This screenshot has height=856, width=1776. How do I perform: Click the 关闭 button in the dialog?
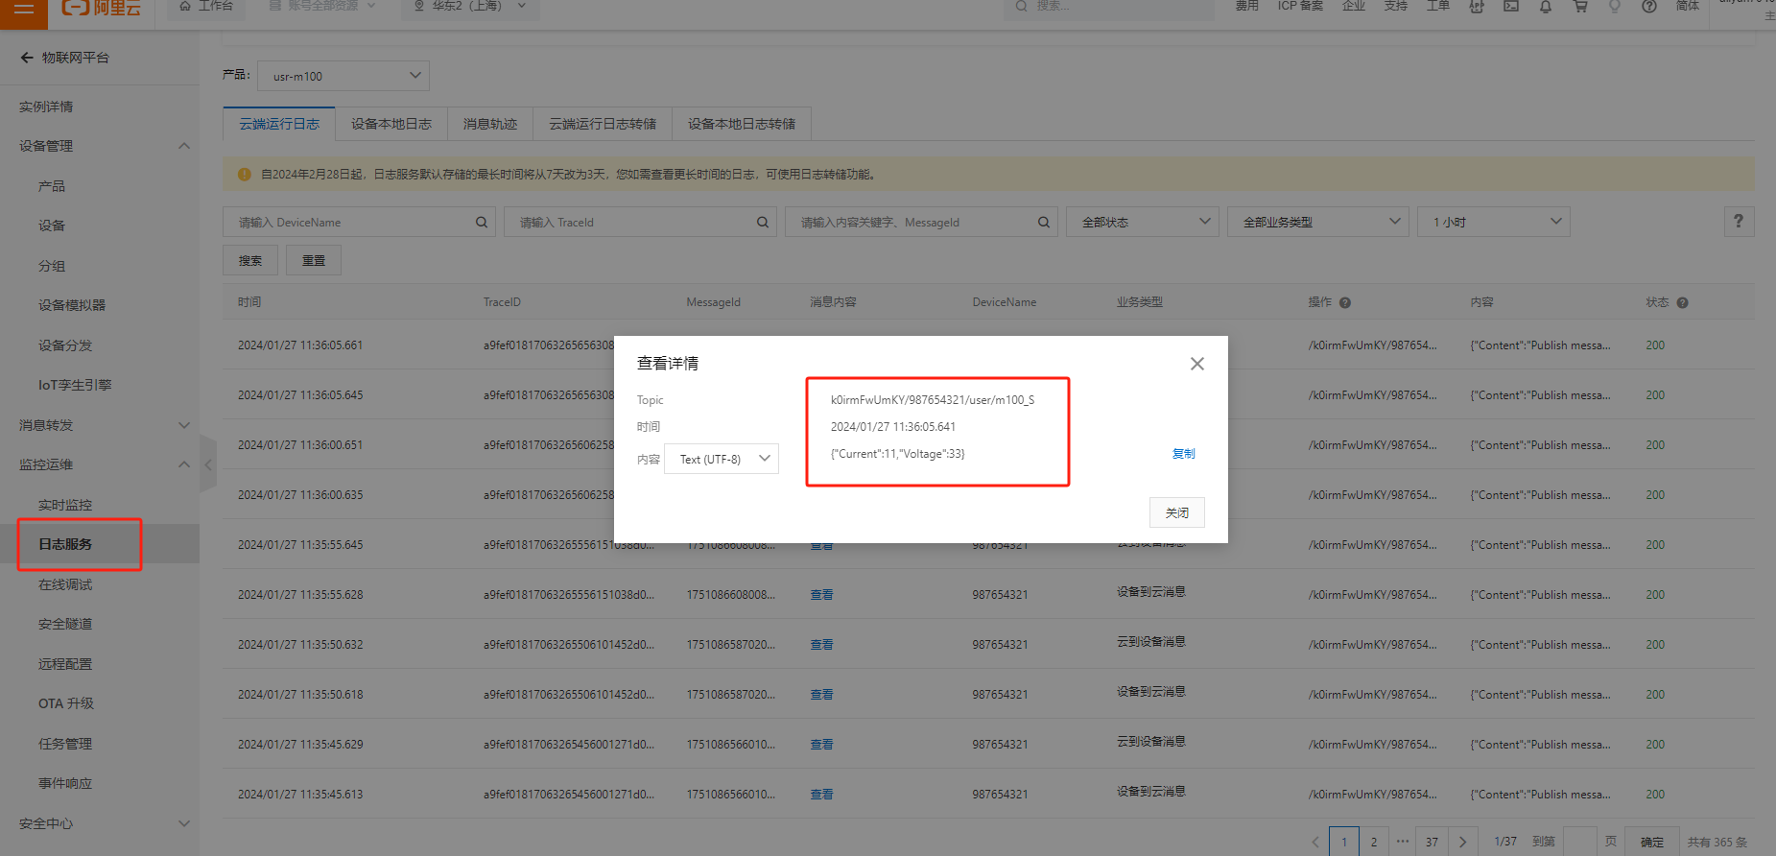(x=1176, y=512)
